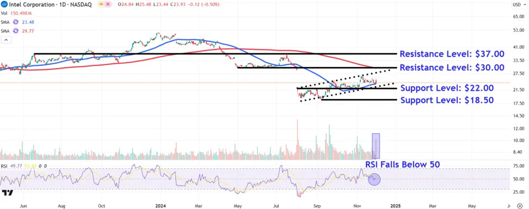Viewport: 529px width, 209px height.
Task: Click the close price value 23.93
Action: point(179,5)
